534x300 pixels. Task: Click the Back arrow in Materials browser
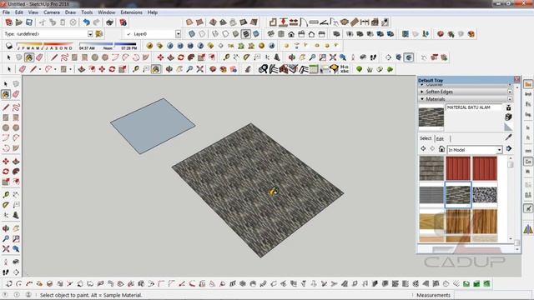coord(423,149)
